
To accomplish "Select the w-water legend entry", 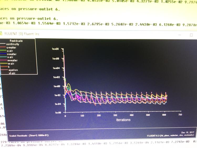I will pos(12,61).
